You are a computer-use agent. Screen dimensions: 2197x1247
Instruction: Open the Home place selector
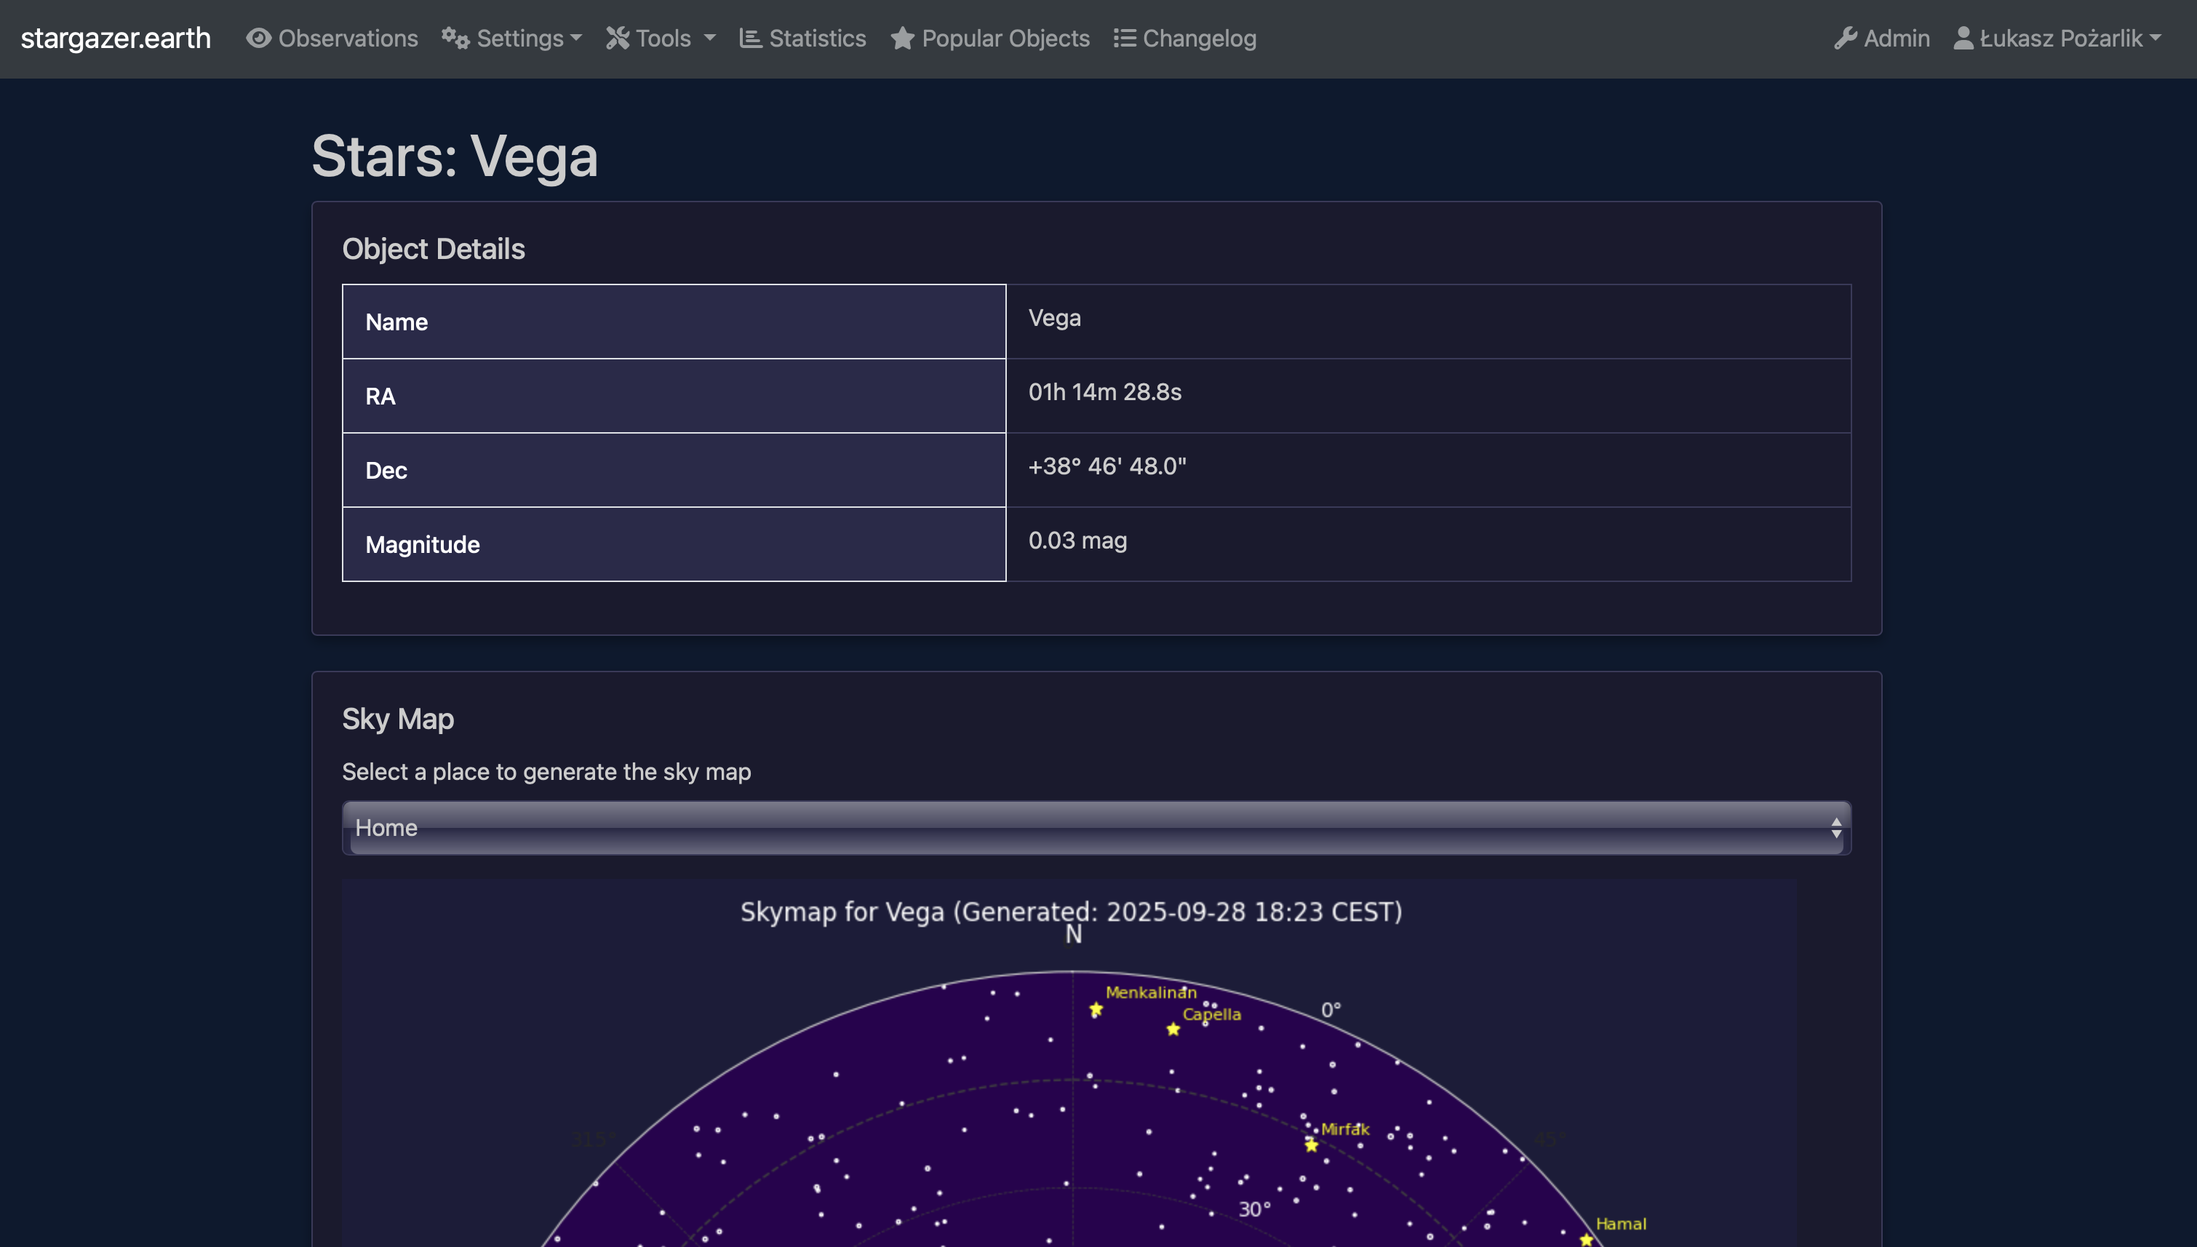(1096, 827)
